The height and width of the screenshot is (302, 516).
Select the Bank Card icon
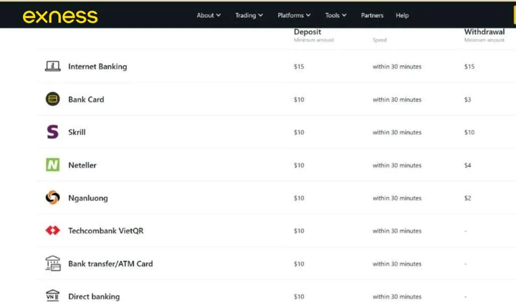tap(52, 99)
